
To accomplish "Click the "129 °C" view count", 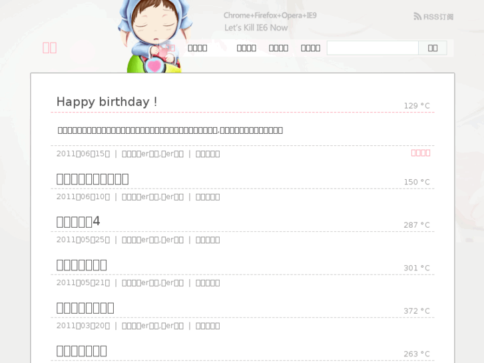I will pos(417,106).
